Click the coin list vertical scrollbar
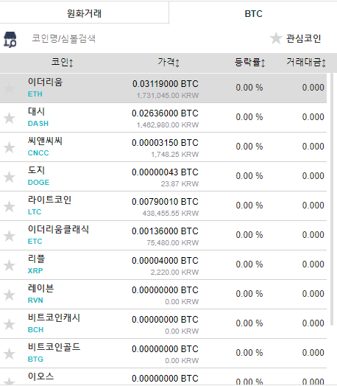337x386 pixels. point(332,197)
